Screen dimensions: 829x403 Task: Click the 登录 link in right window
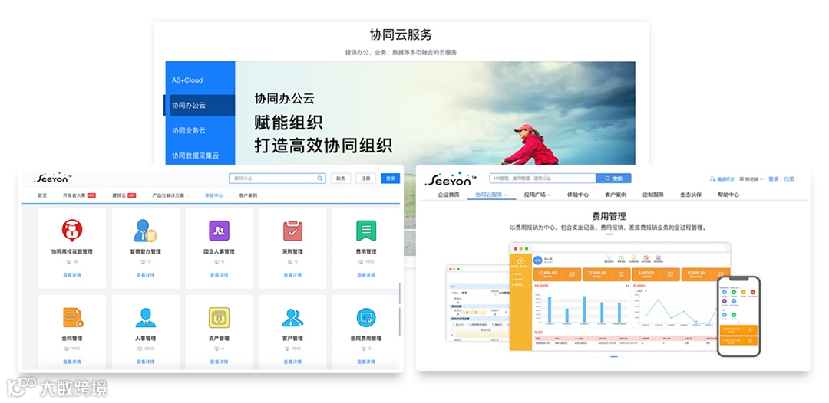point(774,179)
